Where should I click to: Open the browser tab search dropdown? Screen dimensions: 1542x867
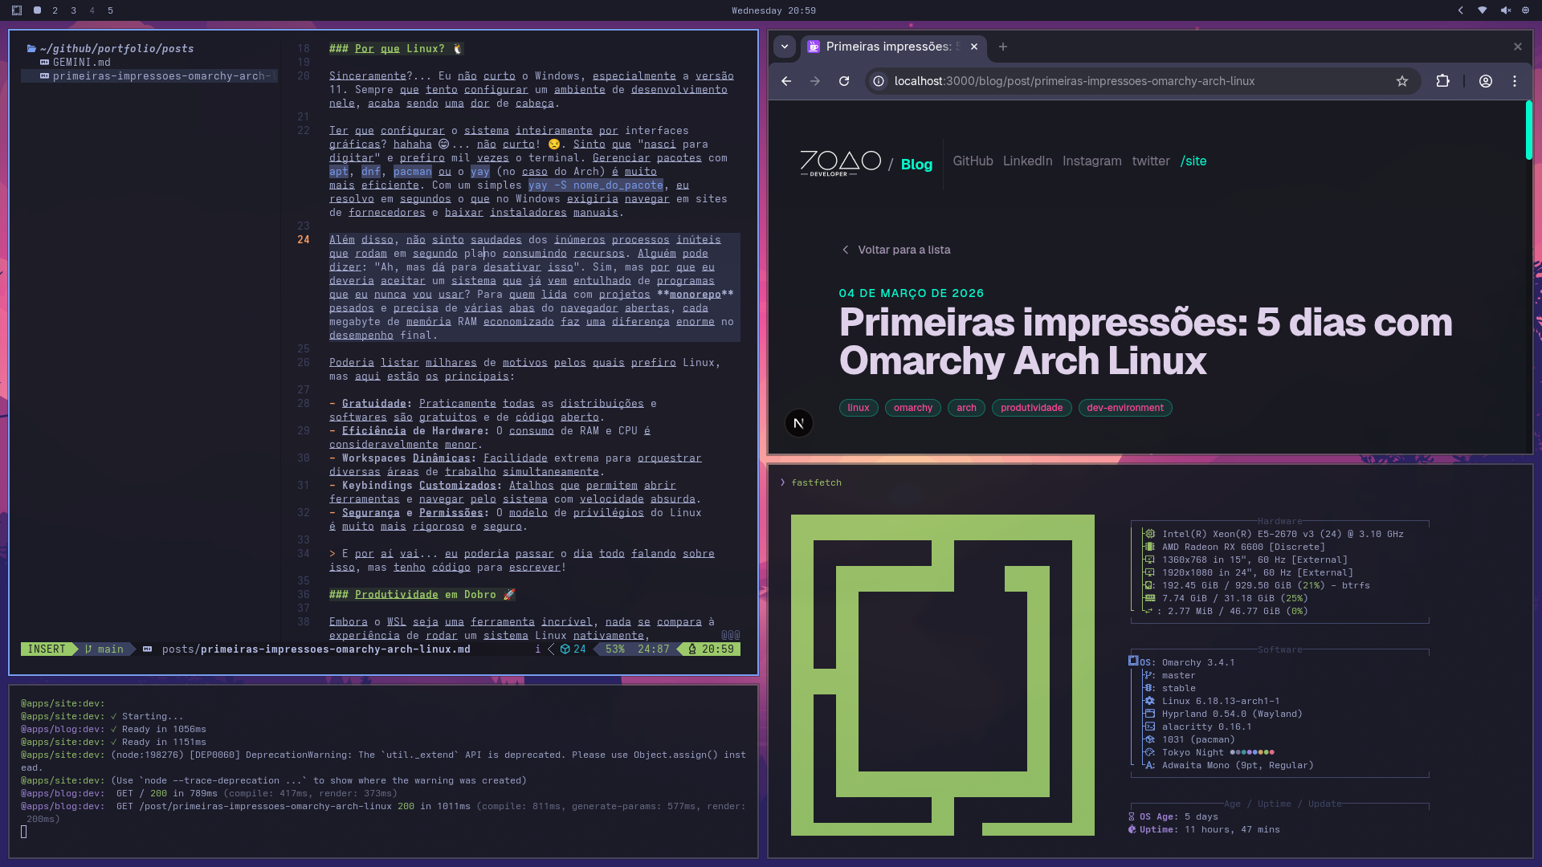[x=785, y=47]
